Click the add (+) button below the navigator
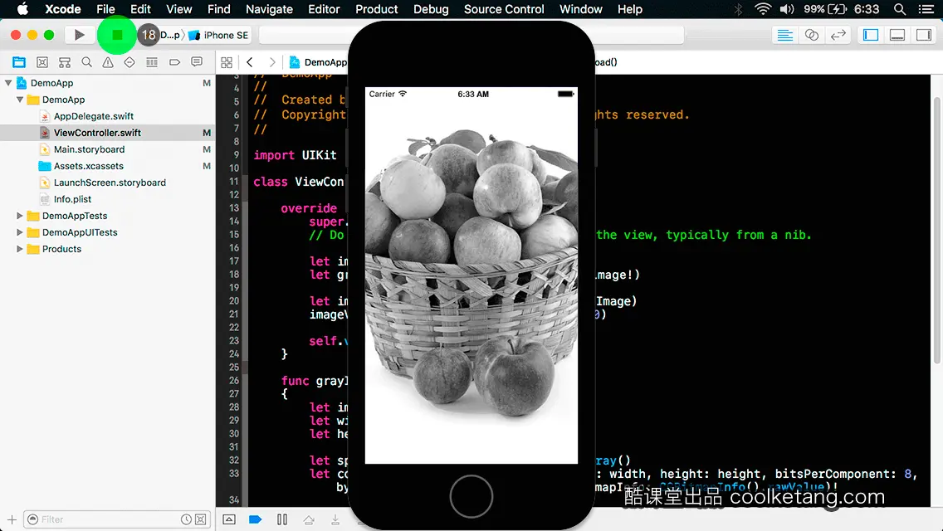Screen dimensions: 943x531 12,519
